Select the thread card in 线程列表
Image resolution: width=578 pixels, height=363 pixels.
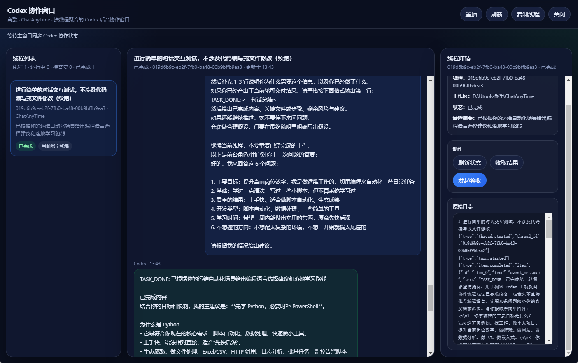(63, 118)
